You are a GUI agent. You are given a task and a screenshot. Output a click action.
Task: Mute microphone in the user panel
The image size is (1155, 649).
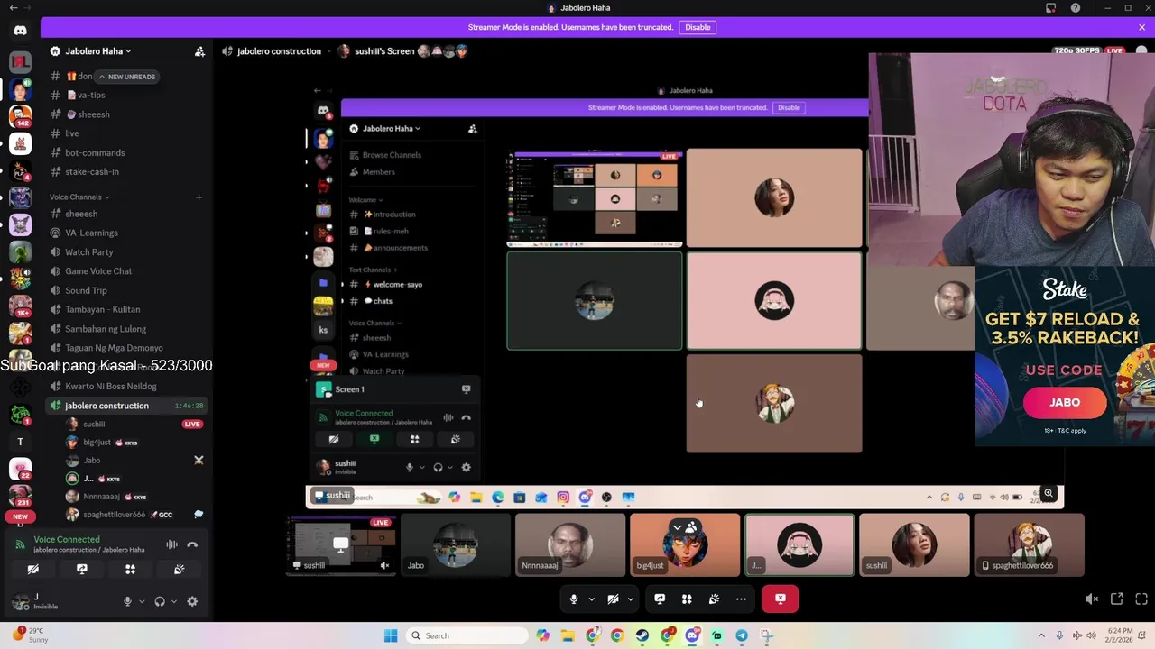pos(127,601)
